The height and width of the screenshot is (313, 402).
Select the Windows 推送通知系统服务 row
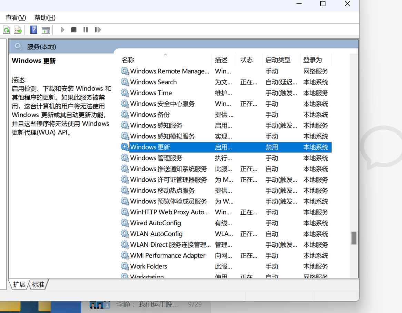coord(225,169)
